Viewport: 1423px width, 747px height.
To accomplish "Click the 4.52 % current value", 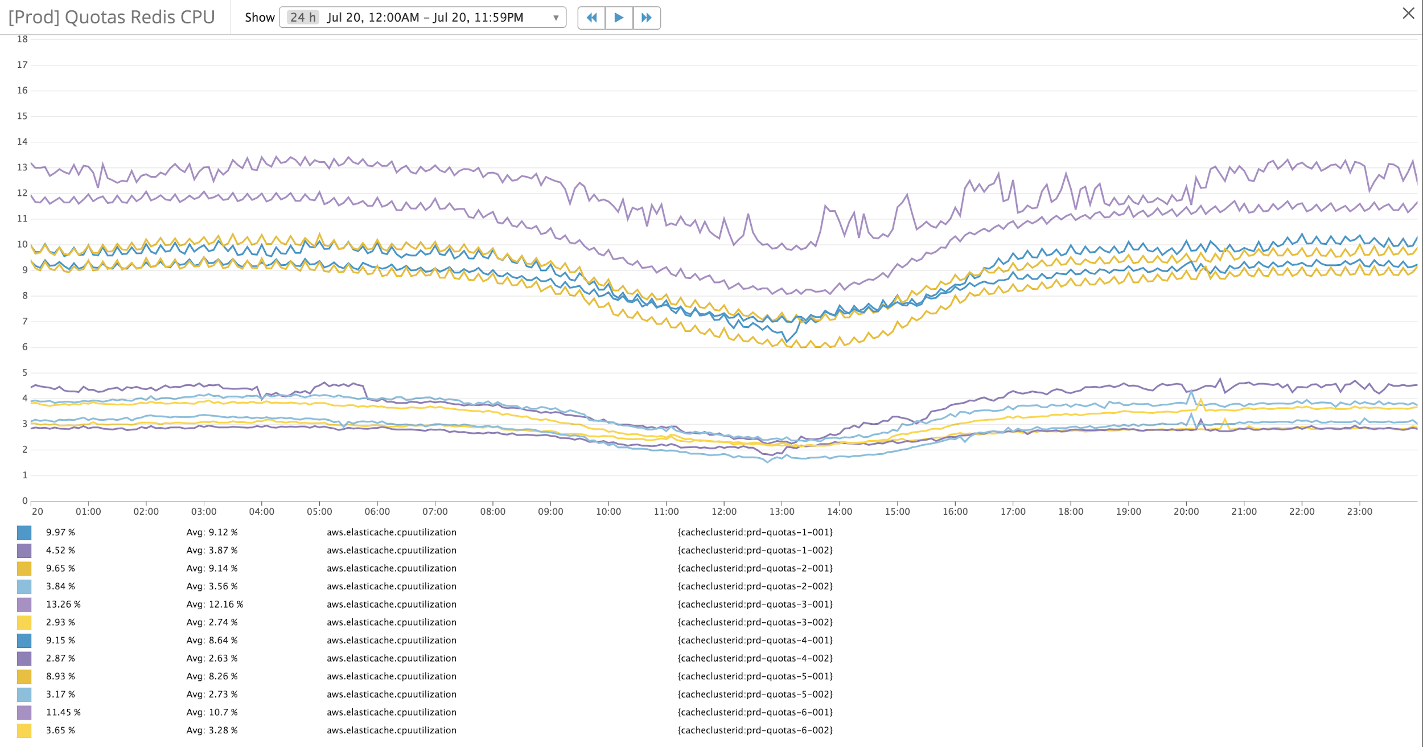I will coord(60,551).
